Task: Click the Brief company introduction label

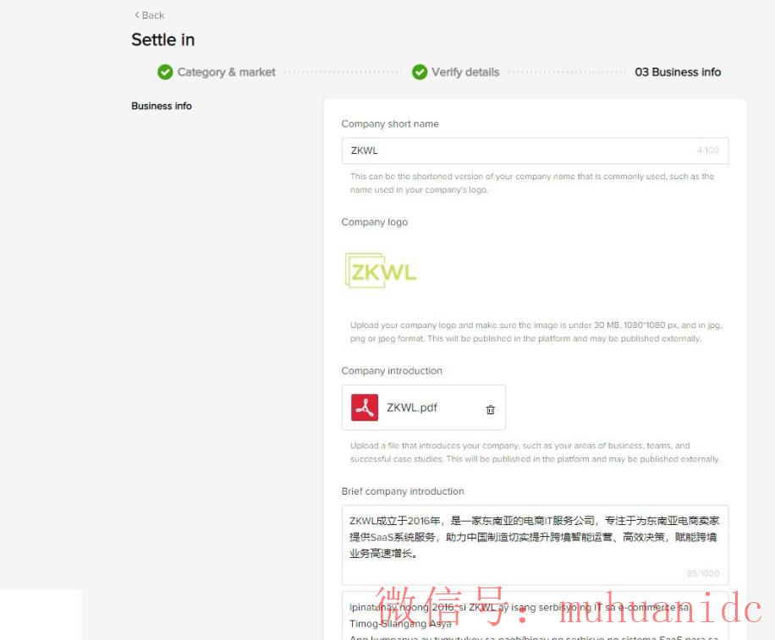Action: pyautogui.click(x=403, y=491)
